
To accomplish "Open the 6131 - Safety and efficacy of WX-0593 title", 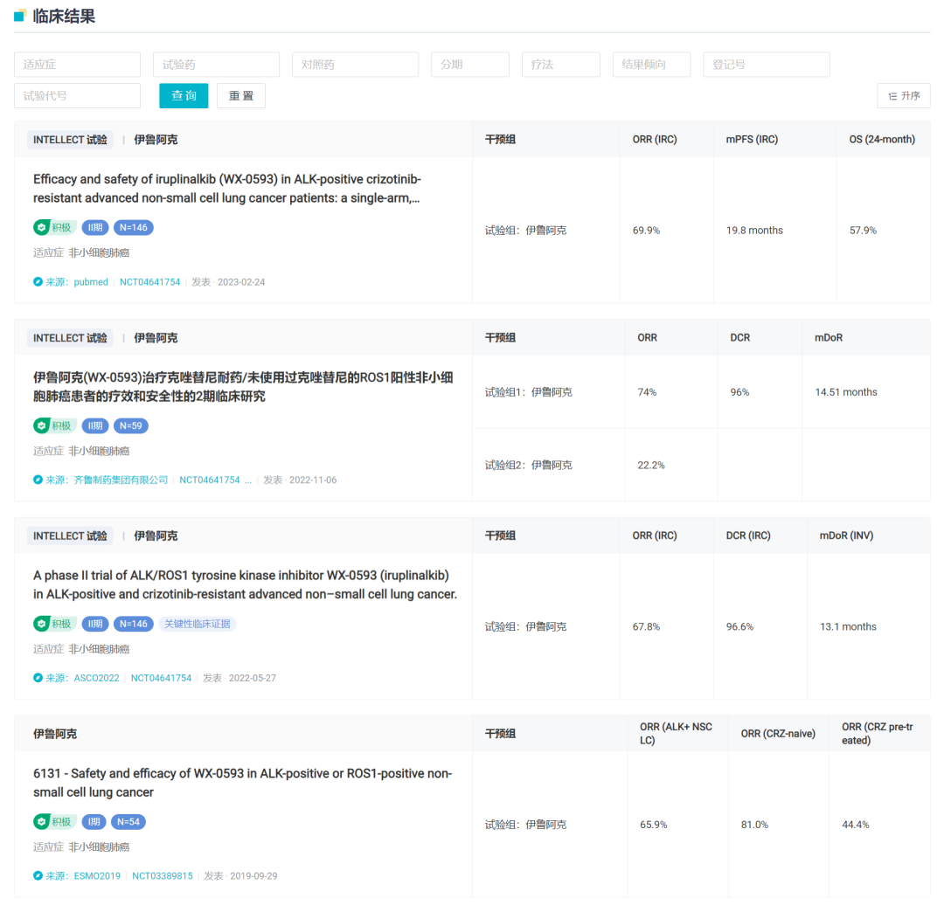I will 243,783.
